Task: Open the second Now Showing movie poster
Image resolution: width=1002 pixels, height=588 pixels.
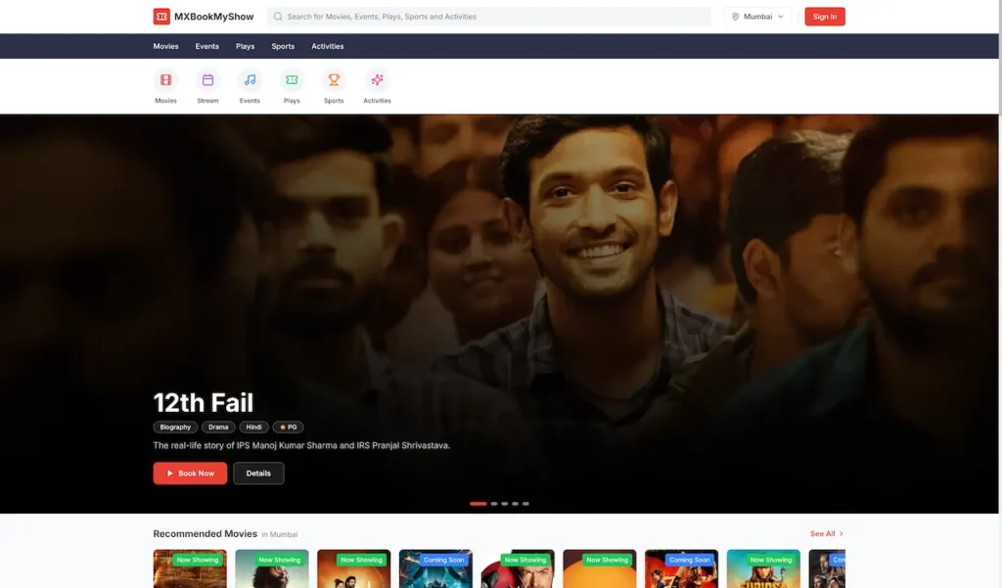Action: [x=272, y=568]
